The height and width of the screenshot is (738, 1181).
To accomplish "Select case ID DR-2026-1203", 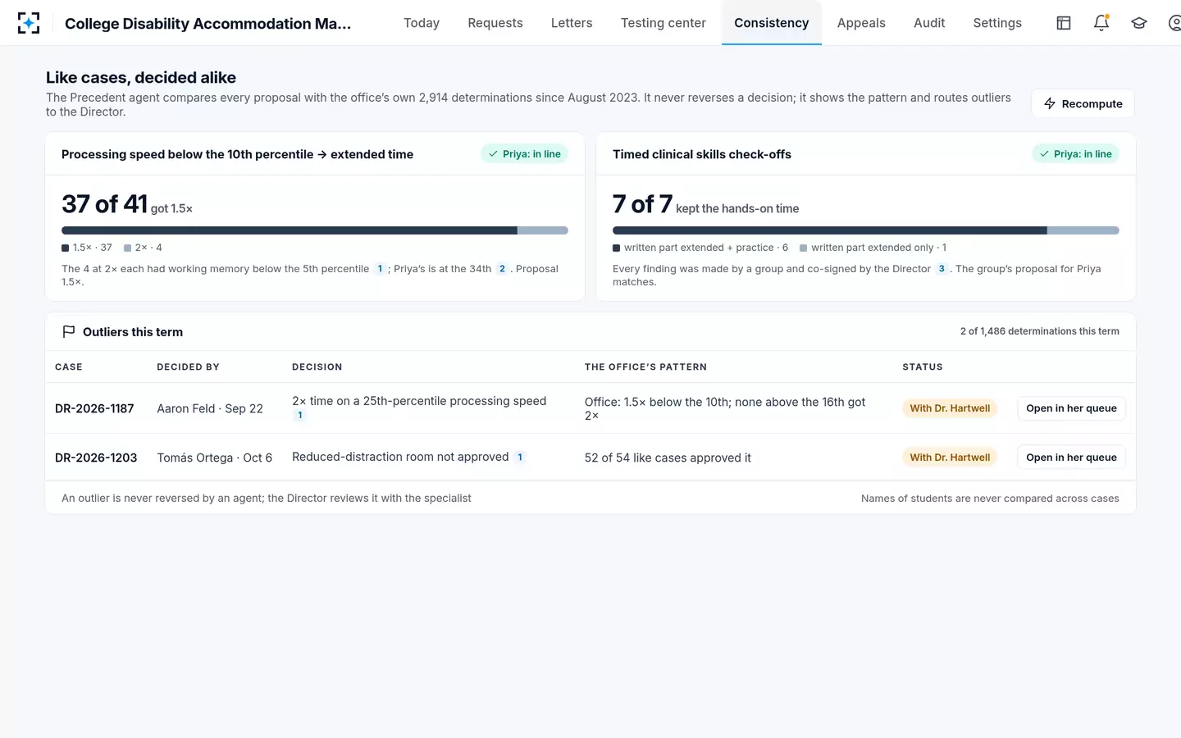I will [x=96, y=458].
